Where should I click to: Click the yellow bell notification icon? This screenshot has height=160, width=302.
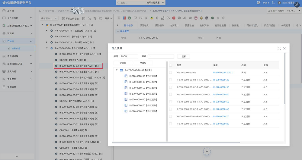pos(201,18)
